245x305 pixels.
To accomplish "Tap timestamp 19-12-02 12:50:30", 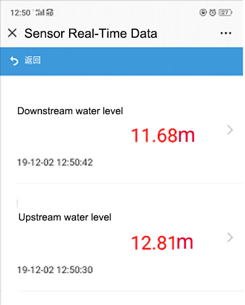I will pos(55,270).
